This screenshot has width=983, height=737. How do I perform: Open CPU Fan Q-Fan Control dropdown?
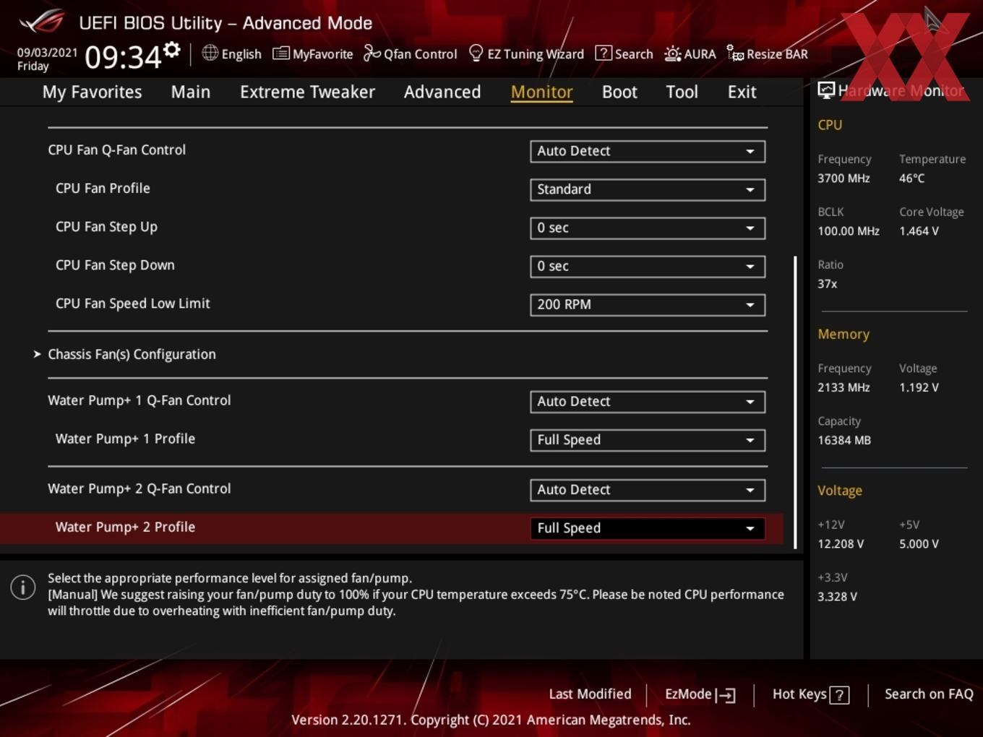point(648,151)
